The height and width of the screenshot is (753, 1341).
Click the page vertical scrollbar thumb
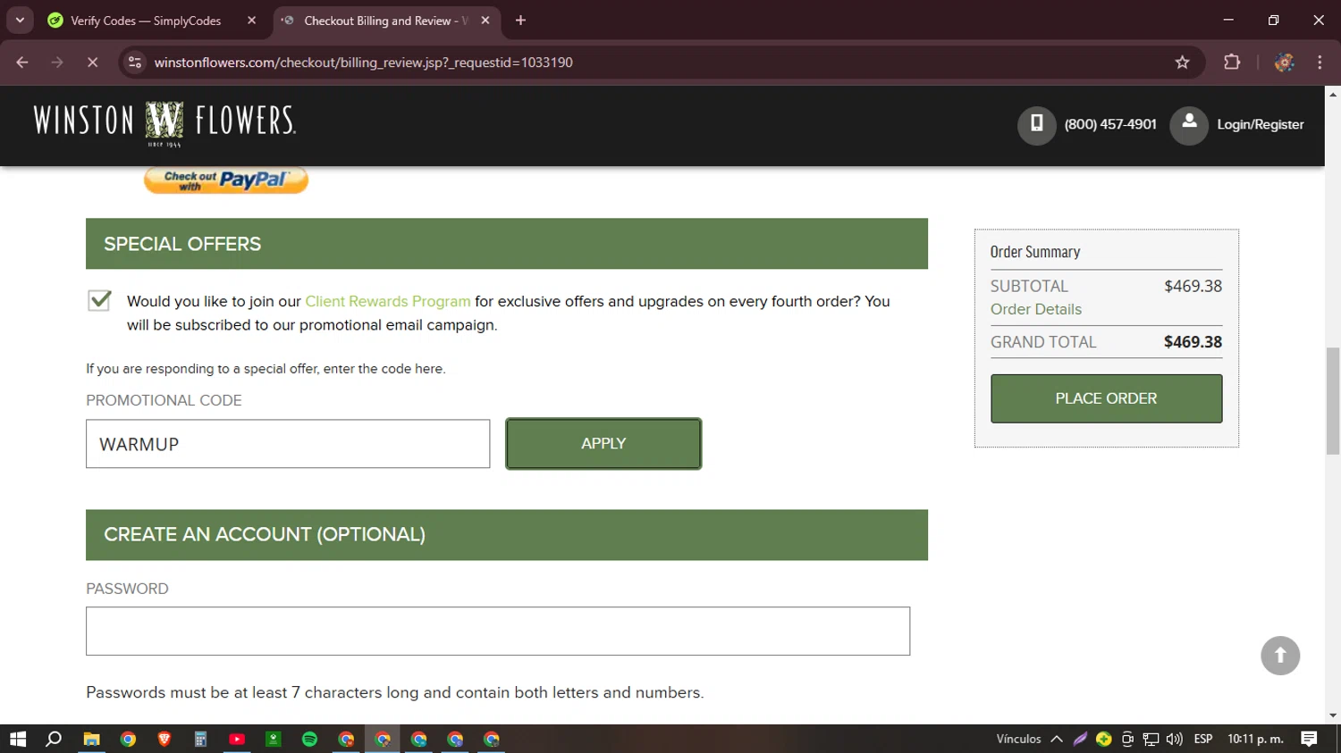[x=1333, y=401]
